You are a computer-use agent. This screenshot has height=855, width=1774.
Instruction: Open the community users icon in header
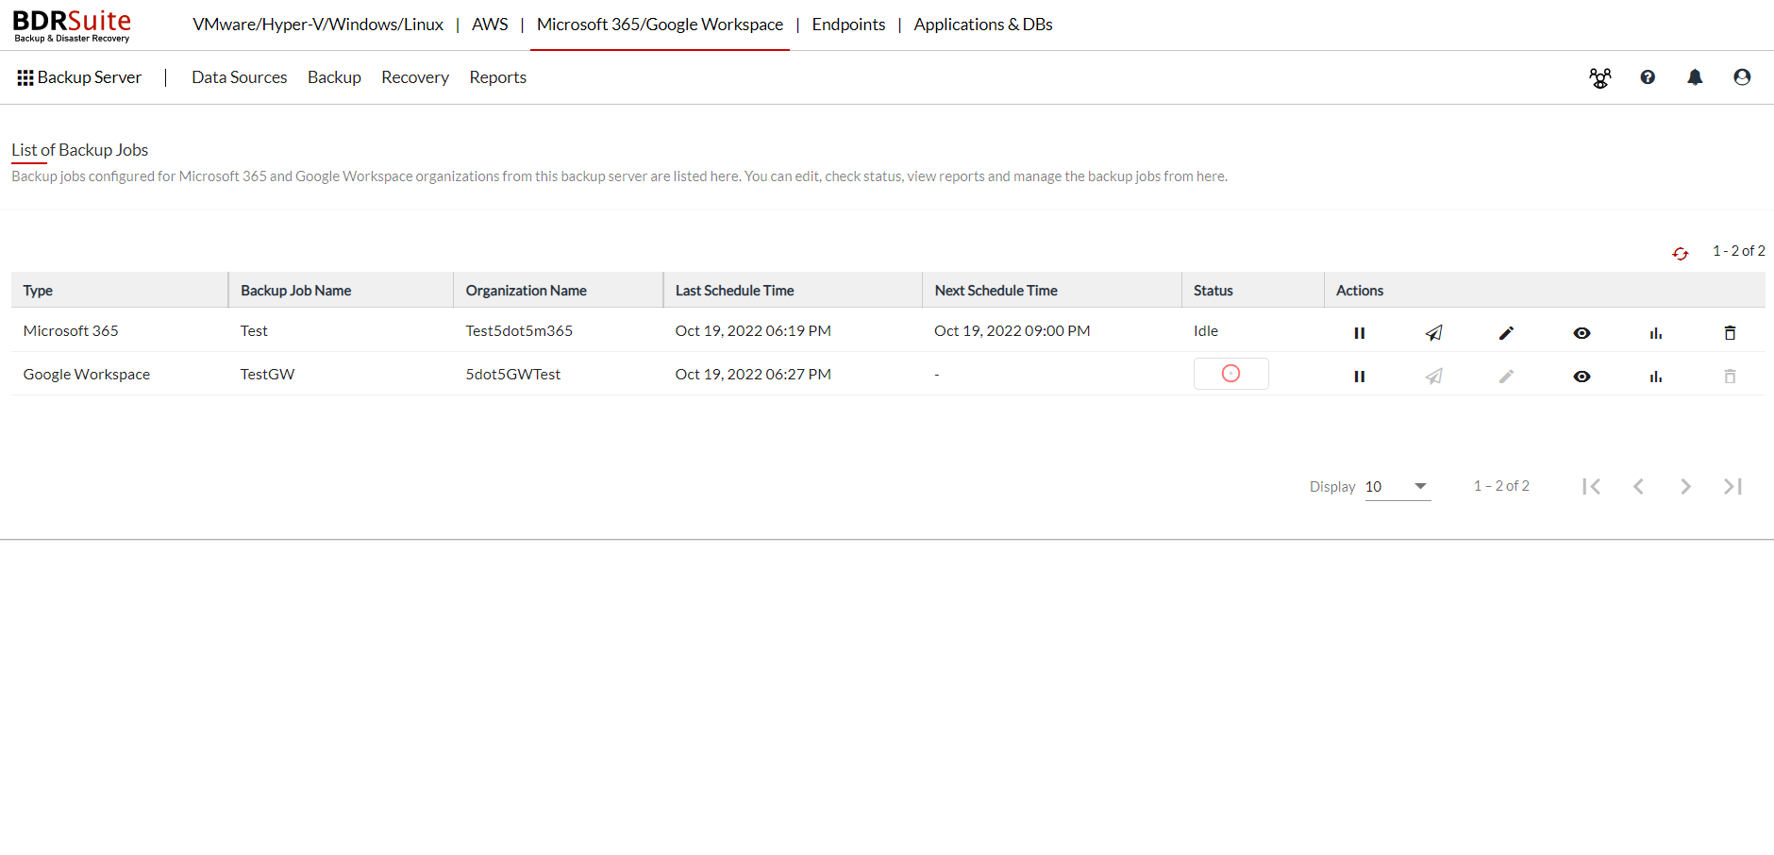coord(1599,77)
